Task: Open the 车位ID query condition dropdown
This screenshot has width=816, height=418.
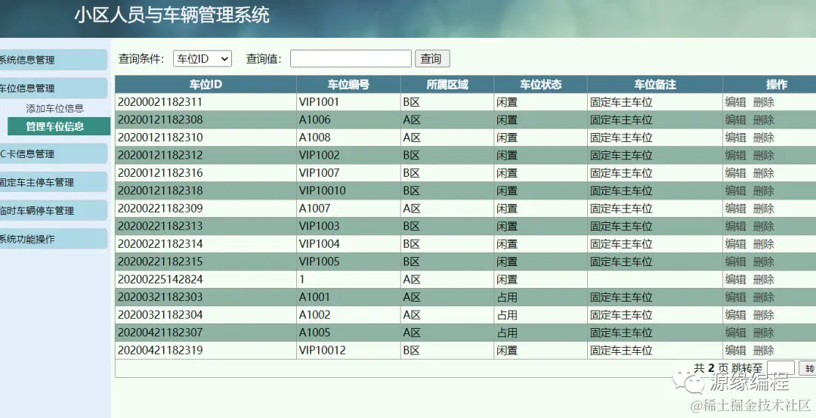Action: (202, 59)
